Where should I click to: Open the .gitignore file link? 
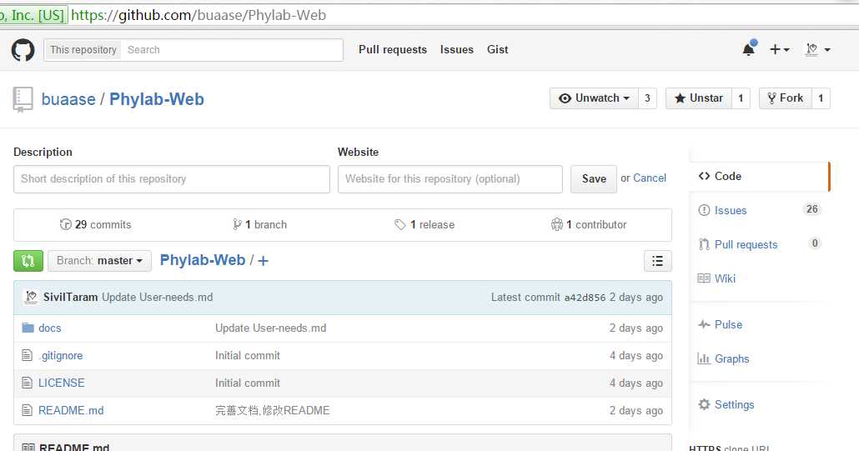coord(61,355)
